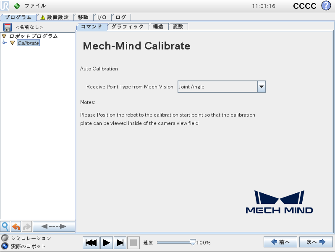
Task: Open the 構造 tab
Action: click(x=158, y=27)
